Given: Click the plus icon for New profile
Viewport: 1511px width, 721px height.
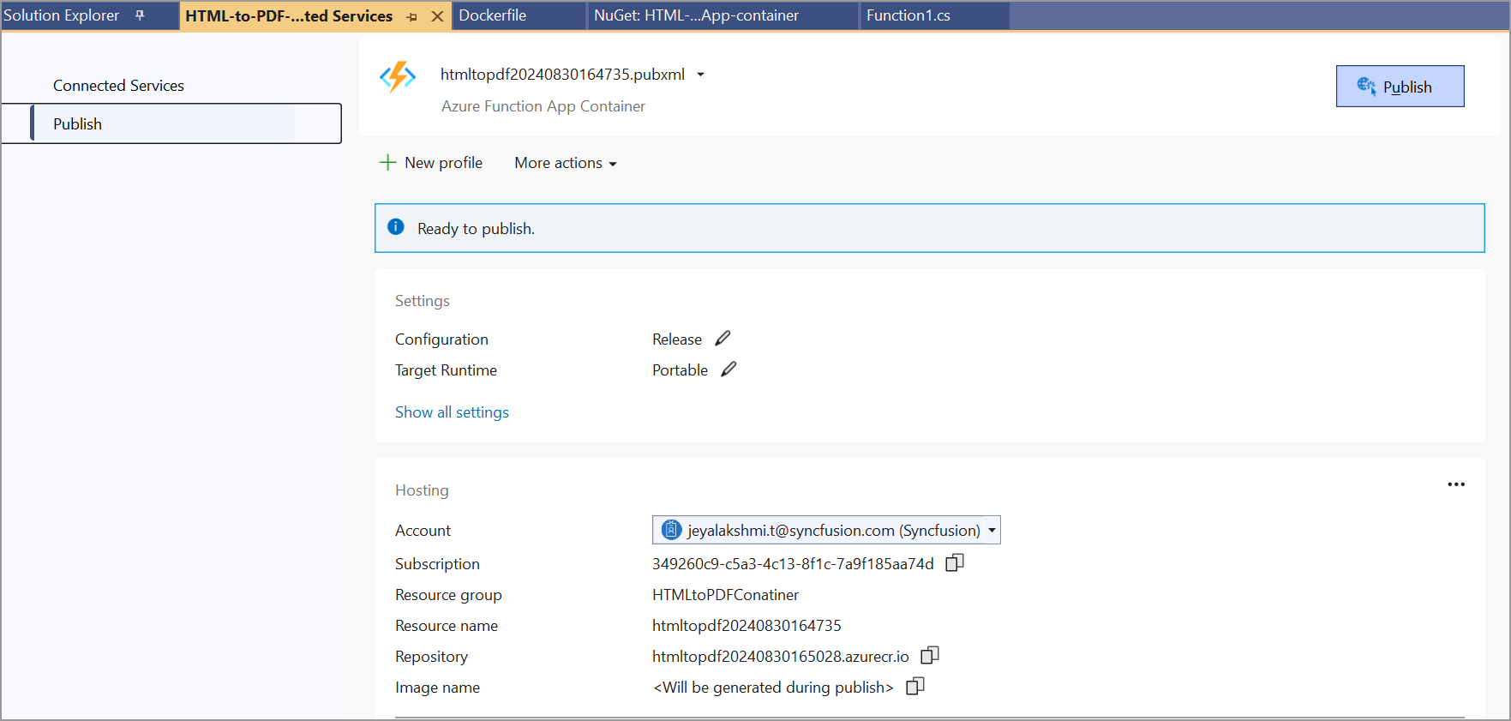Looking at the screenshot, I should click(387, 163).
